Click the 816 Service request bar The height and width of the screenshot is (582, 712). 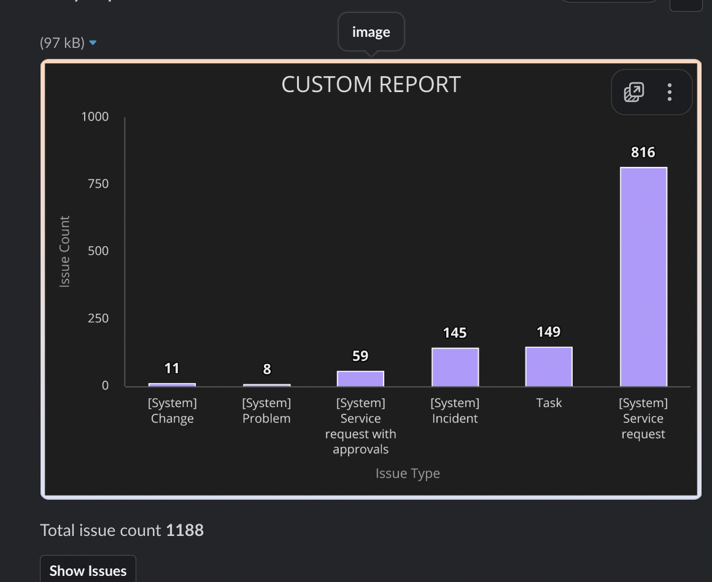(643, 277)
